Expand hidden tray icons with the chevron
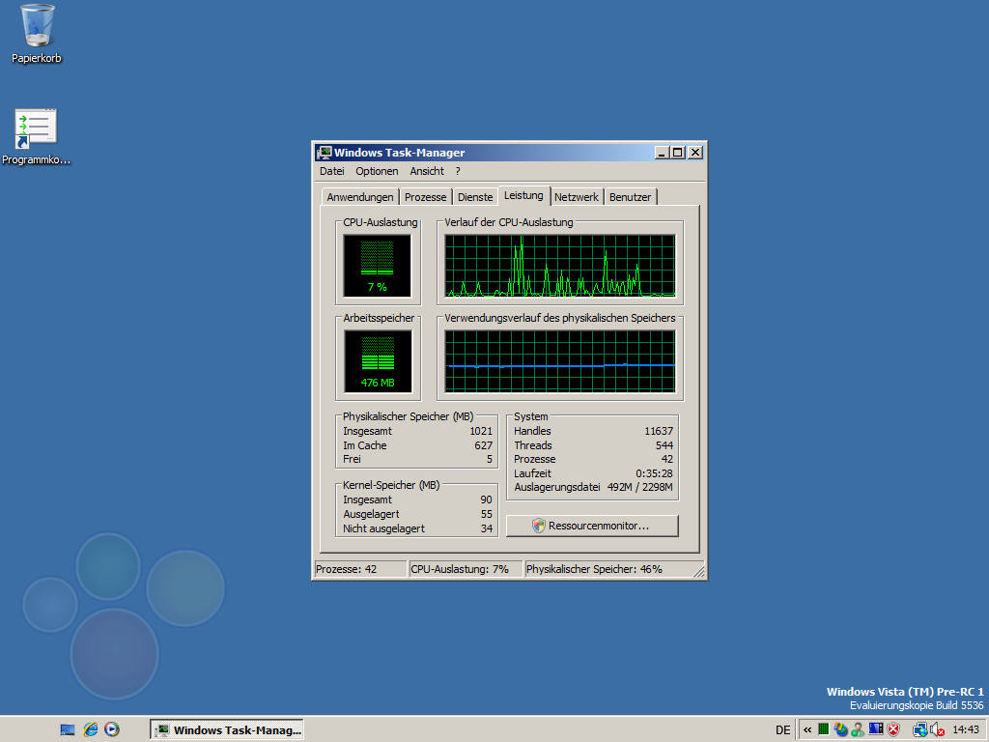The width and height of the screenshot is (989, 742). pyautogui.click(x=807, y=730)
